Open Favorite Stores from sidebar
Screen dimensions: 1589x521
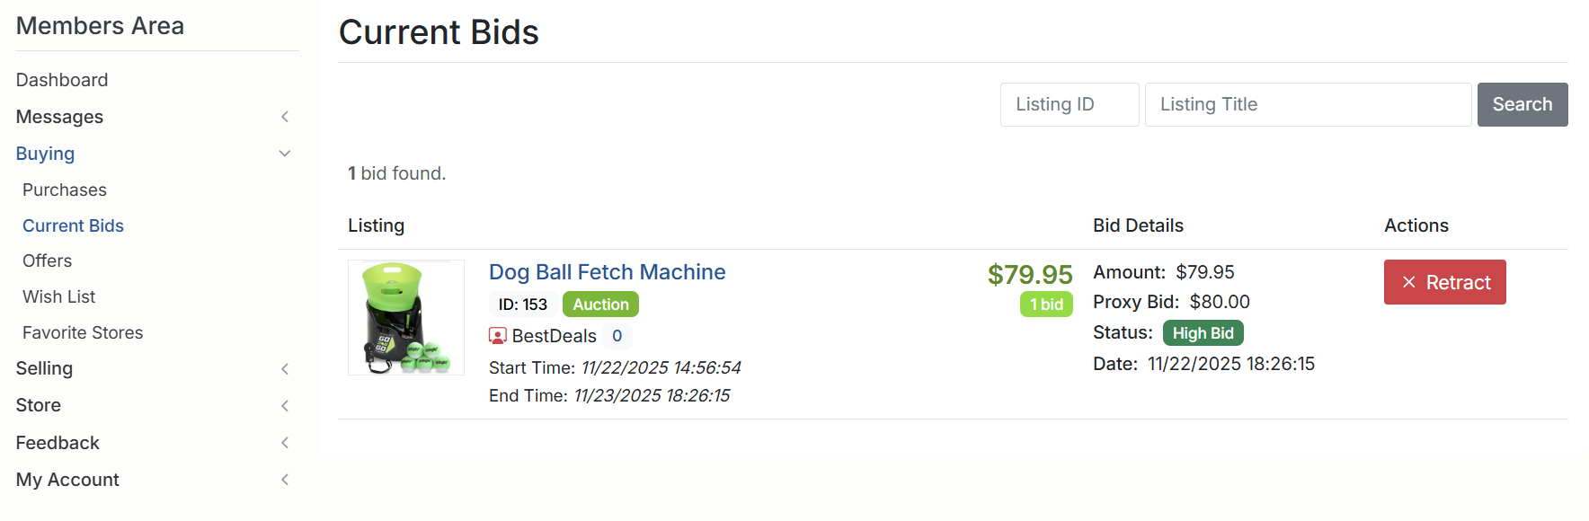point(83,332)
